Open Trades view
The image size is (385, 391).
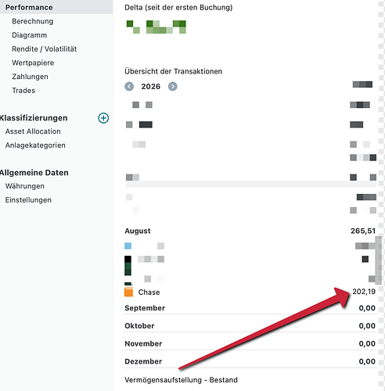click(23, 90)
